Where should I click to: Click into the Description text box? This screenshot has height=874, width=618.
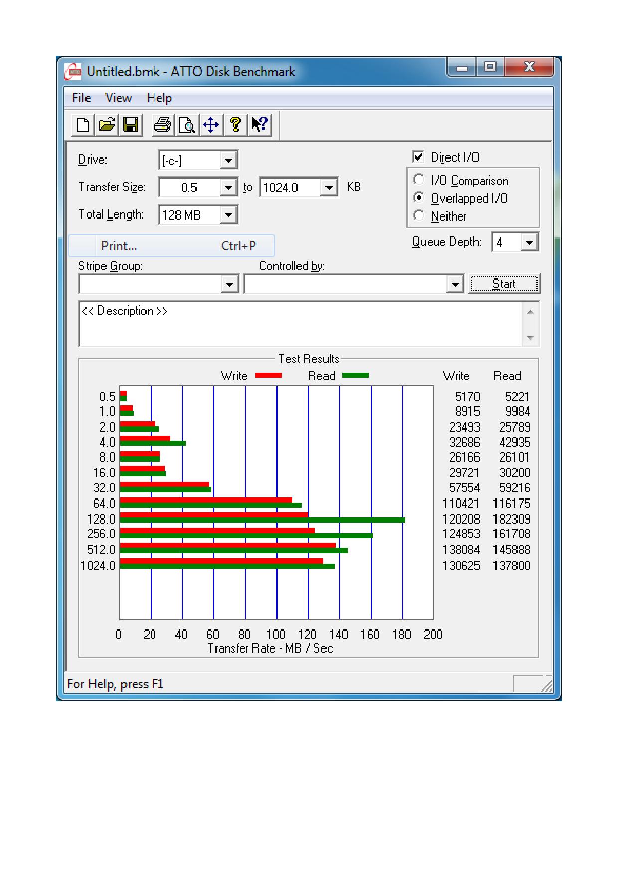[x=301, y=324]
